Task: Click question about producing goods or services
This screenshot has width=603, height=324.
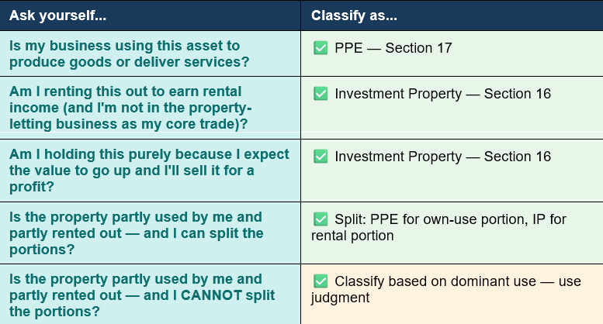Action: tap(129, 53)
